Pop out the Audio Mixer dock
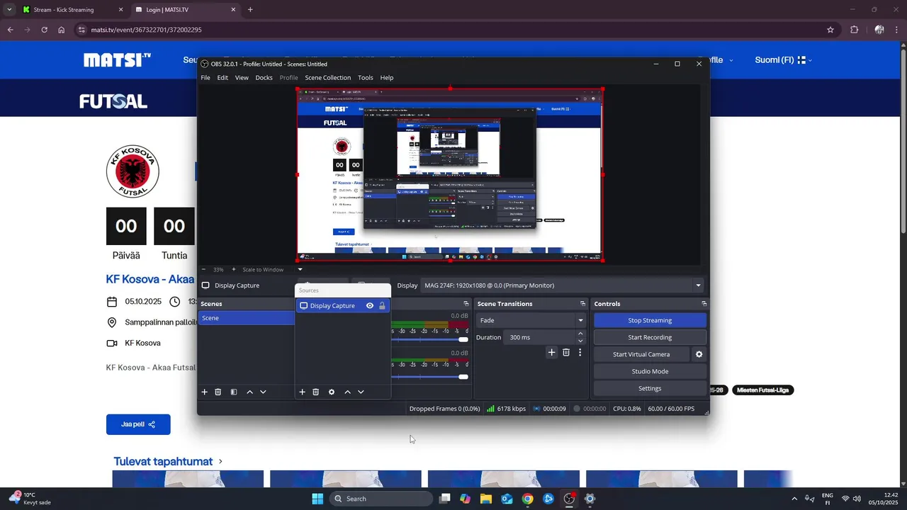 [466, 304]
